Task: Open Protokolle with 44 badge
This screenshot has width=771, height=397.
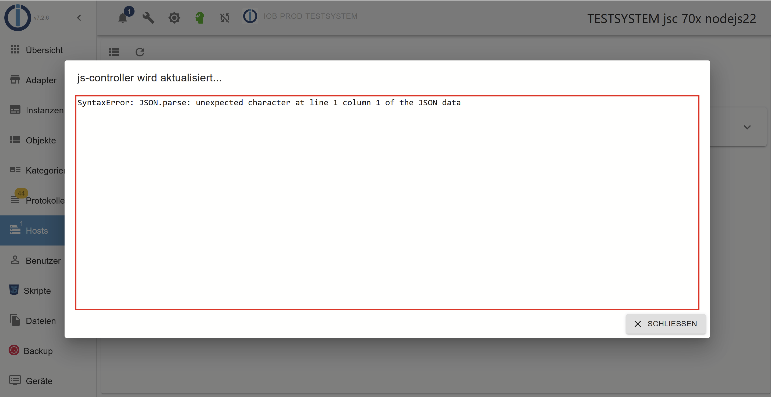Action: click(x=44, y=200)
